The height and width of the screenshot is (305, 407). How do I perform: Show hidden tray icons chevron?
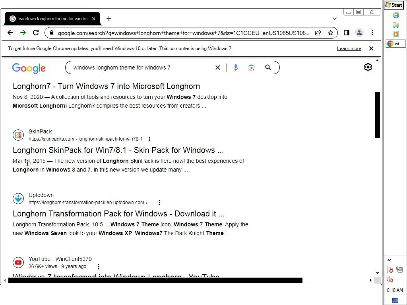point(389,260)
